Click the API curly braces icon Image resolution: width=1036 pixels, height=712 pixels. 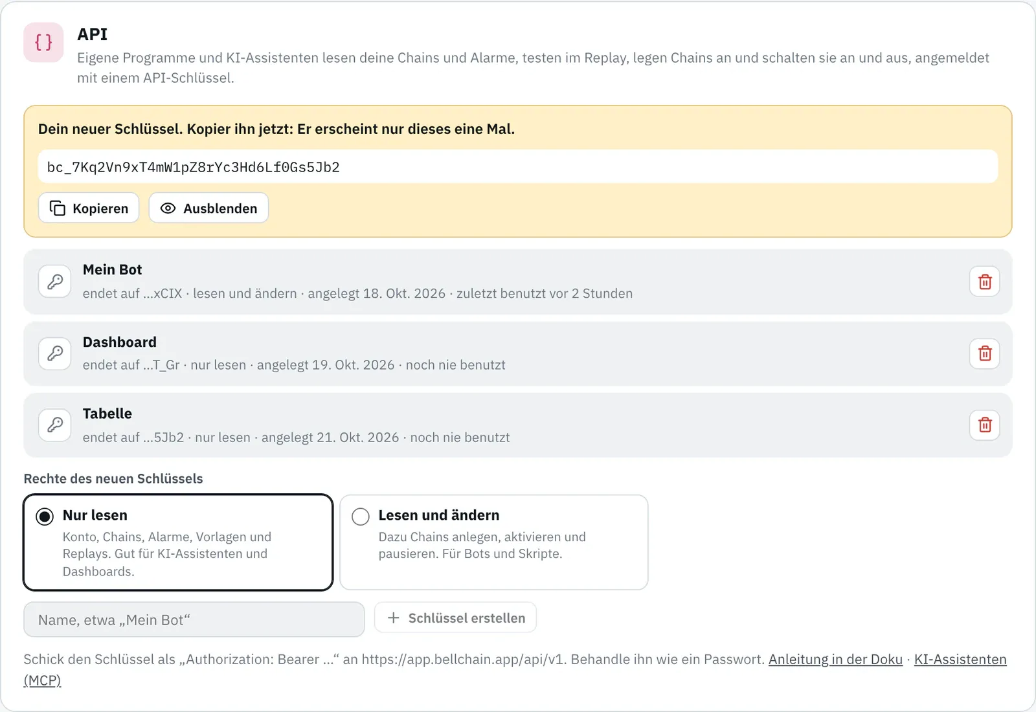click(x=43, y=42)
